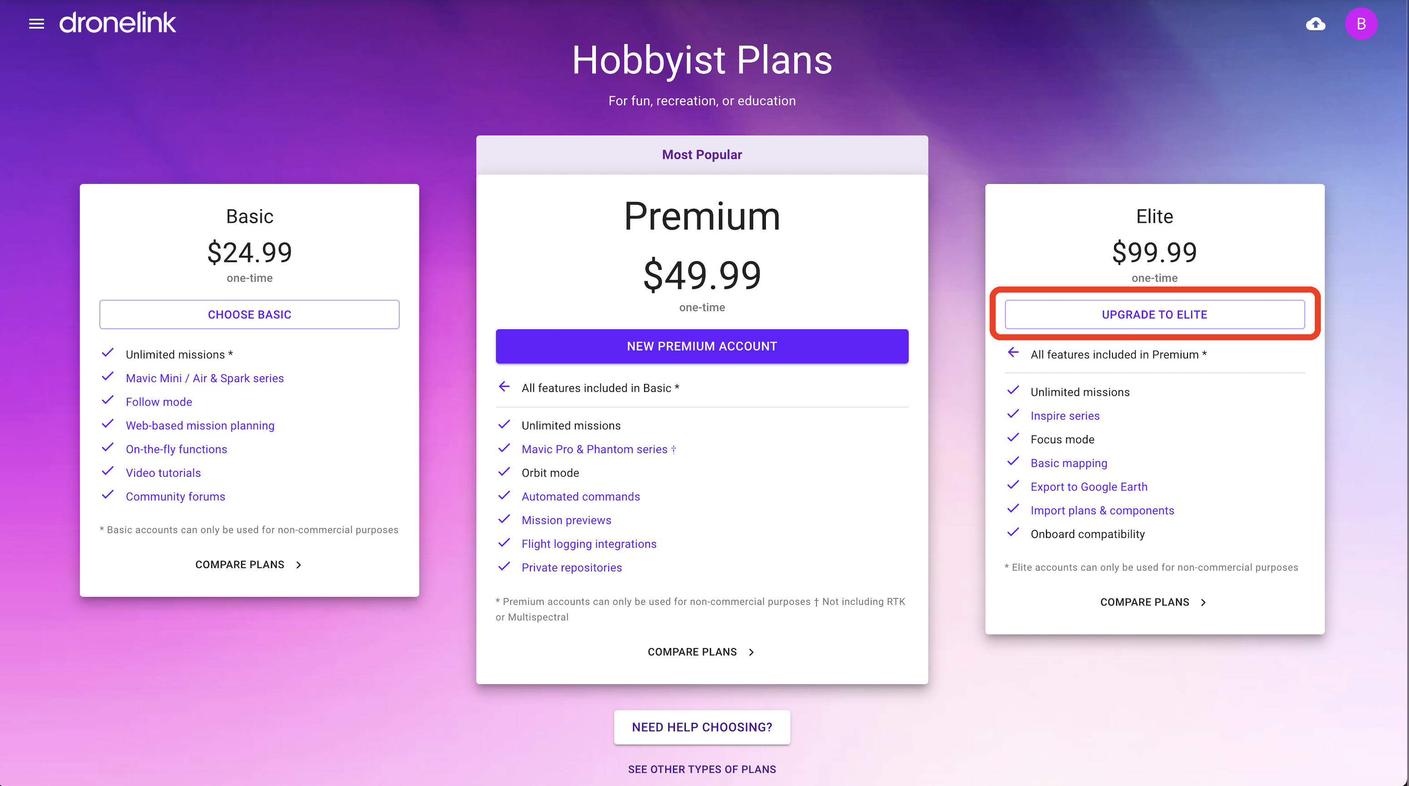The image size is (1409, 786).
Task: Click the checkmark next to Follow mode
Action: [108, 401]
